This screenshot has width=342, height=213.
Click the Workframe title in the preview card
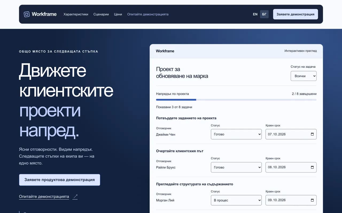[165, 51]
